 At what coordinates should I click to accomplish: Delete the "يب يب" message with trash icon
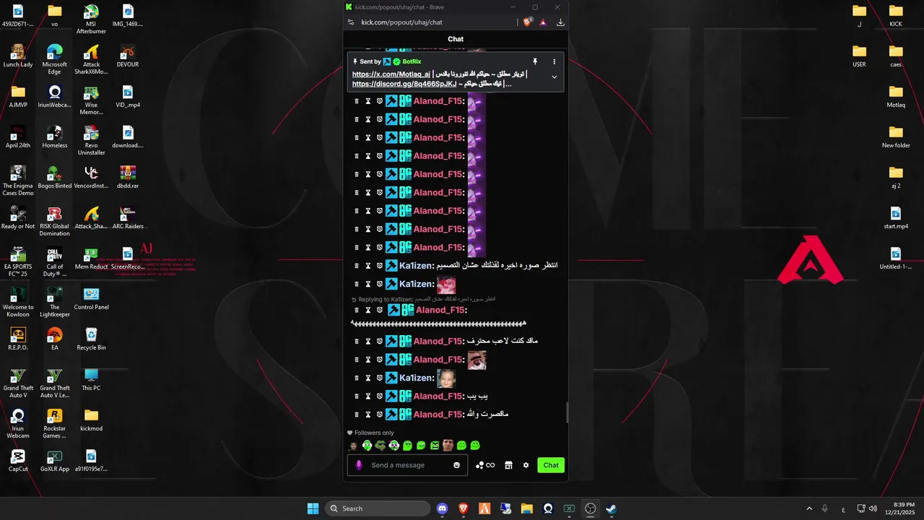(x=357, y=396)
